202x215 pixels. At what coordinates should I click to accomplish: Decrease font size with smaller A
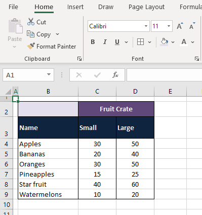(192, 26)
